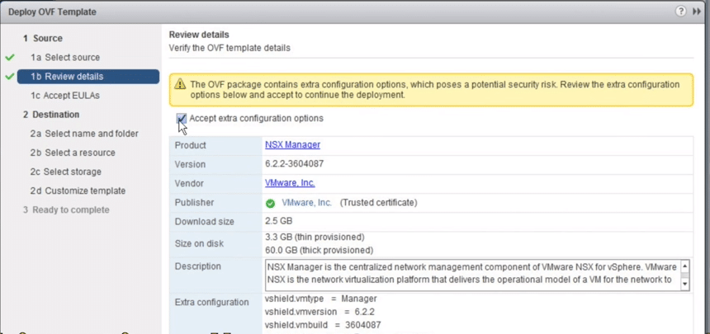Uncheck Accept extra configuration options checkbox
The height and width of the screenshot is (334, 710).
click(181, 119)
